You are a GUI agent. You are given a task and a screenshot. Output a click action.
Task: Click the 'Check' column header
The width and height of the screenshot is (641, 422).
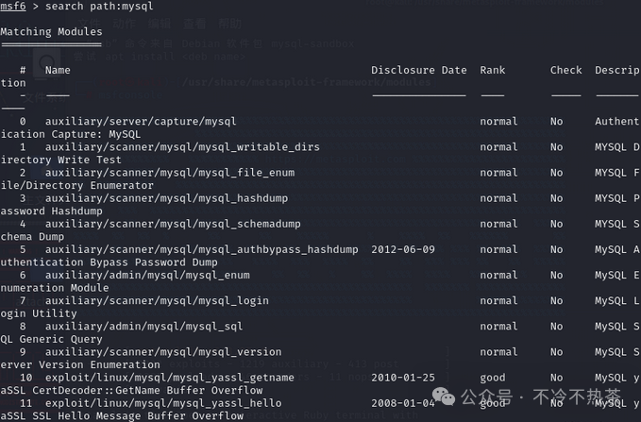pyautogui.click(x=565, y=70)
